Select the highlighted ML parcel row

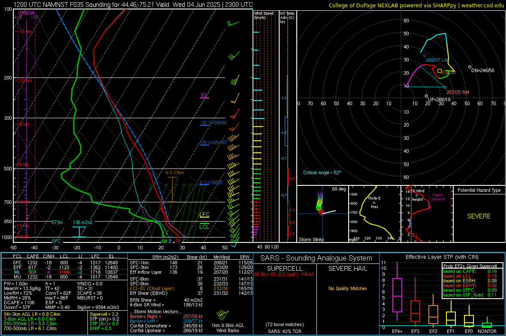tap(65, 272)
